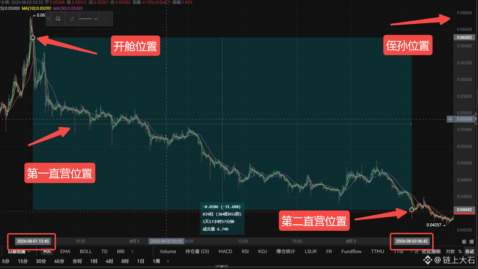Image resolution: width=478 pixels, height=269 pixels.
Task: Open the 社区指标 community indicators
Action: pos(431,251)
